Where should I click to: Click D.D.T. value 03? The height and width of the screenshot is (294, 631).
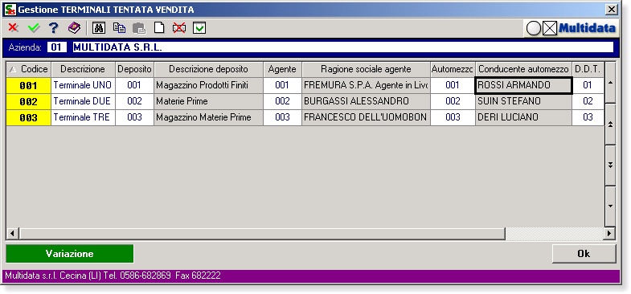[x=588, y=117]
